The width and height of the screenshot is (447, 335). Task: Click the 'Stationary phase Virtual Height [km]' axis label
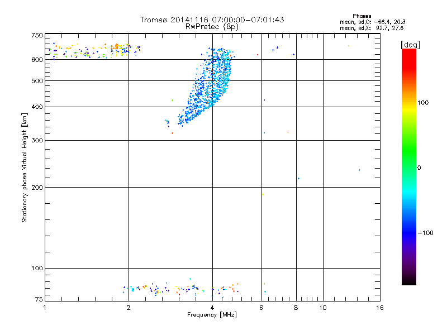(x=24, y=167)
